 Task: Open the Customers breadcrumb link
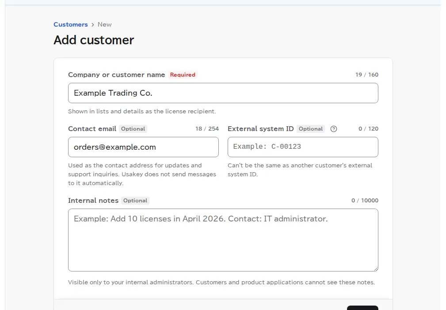(71, 24)
